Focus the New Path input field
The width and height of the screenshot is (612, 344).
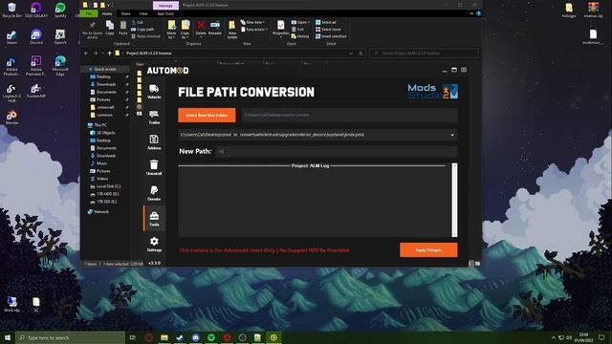point(337,151)
